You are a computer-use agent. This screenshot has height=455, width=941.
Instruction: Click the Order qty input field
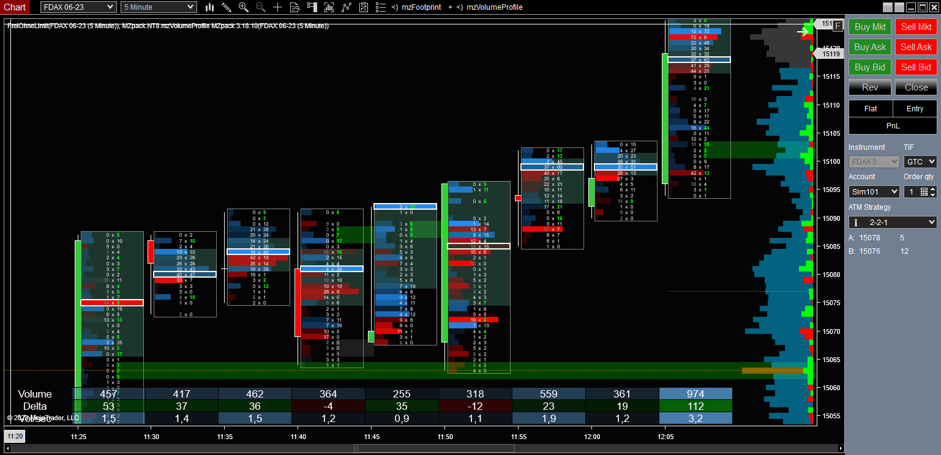click(911, 192)
